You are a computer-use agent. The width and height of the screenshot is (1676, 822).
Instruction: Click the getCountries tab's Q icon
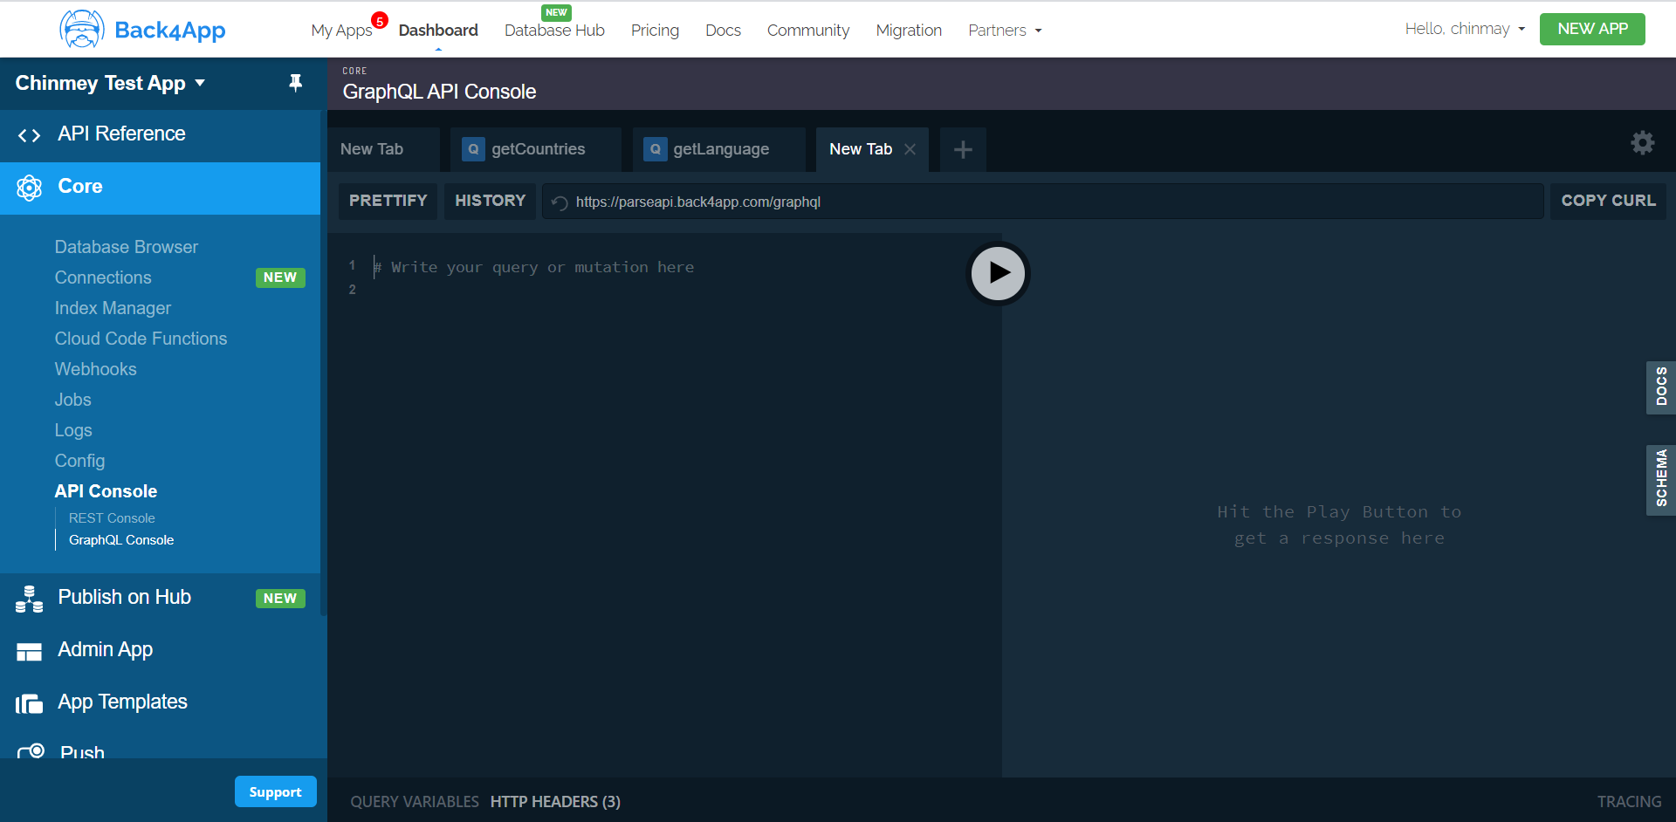tap(473, 149)
